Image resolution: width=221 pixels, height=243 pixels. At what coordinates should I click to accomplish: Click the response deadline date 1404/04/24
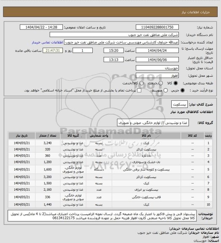tap(157, 51)
